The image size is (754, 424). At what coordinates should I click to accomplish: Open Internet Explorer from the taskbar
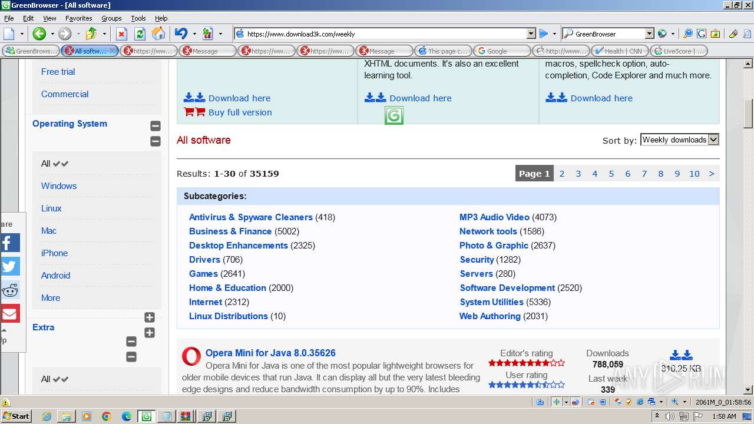coord(47,416)
